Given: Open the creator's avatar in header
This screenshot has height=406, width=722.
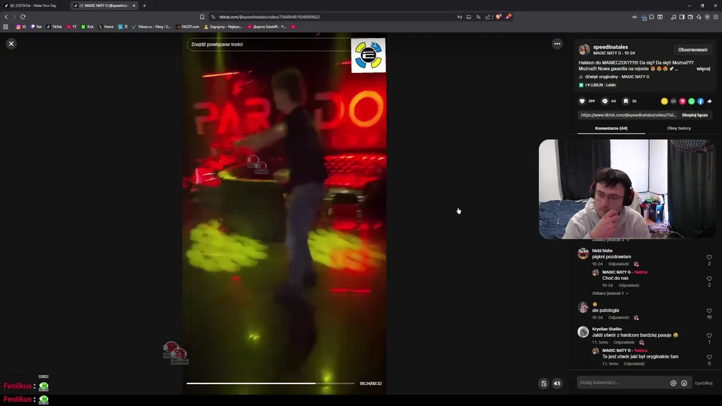Looking at the screenshot, I should coord(584,50).
